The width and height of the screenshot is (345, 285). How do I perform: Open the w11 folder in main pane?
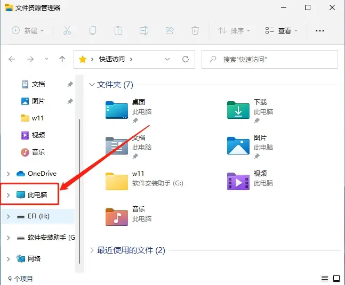[x=117, y=181]
